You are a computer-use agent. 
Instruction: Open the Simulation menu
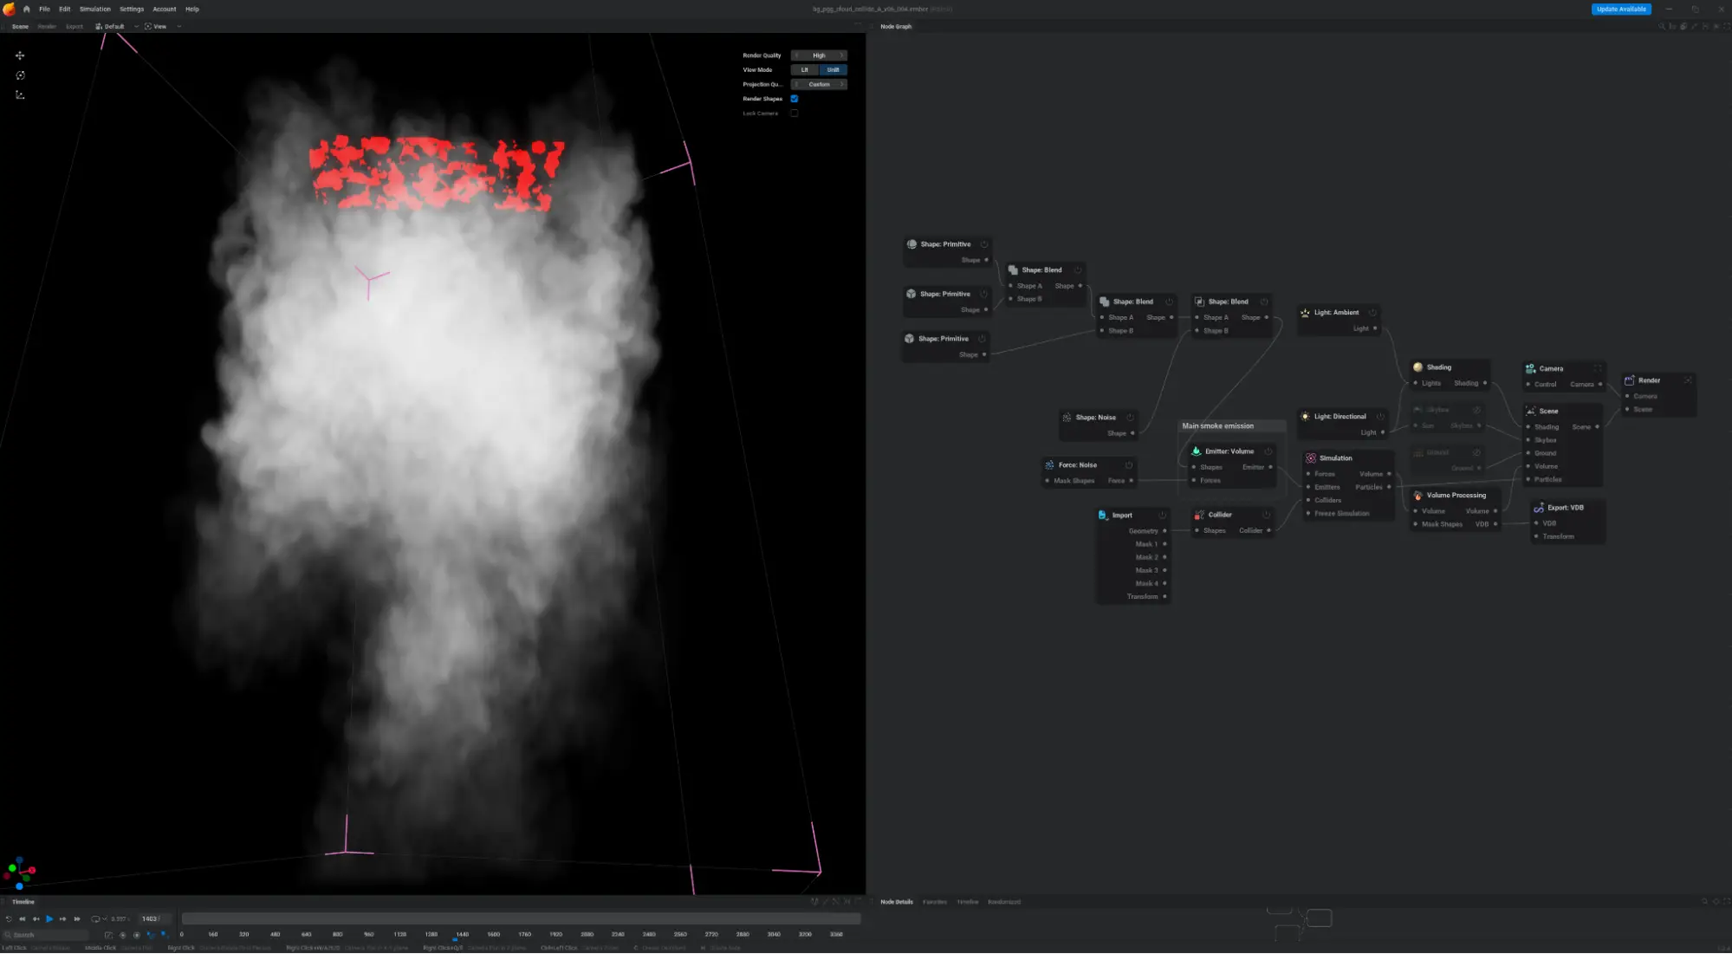pos(95,9)
